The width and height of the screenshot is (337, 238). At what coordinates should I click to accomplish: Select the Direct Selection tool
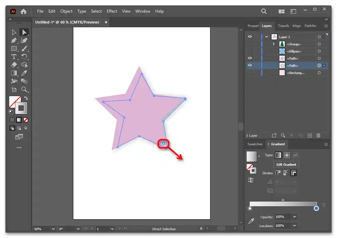(x=24, y=32)
